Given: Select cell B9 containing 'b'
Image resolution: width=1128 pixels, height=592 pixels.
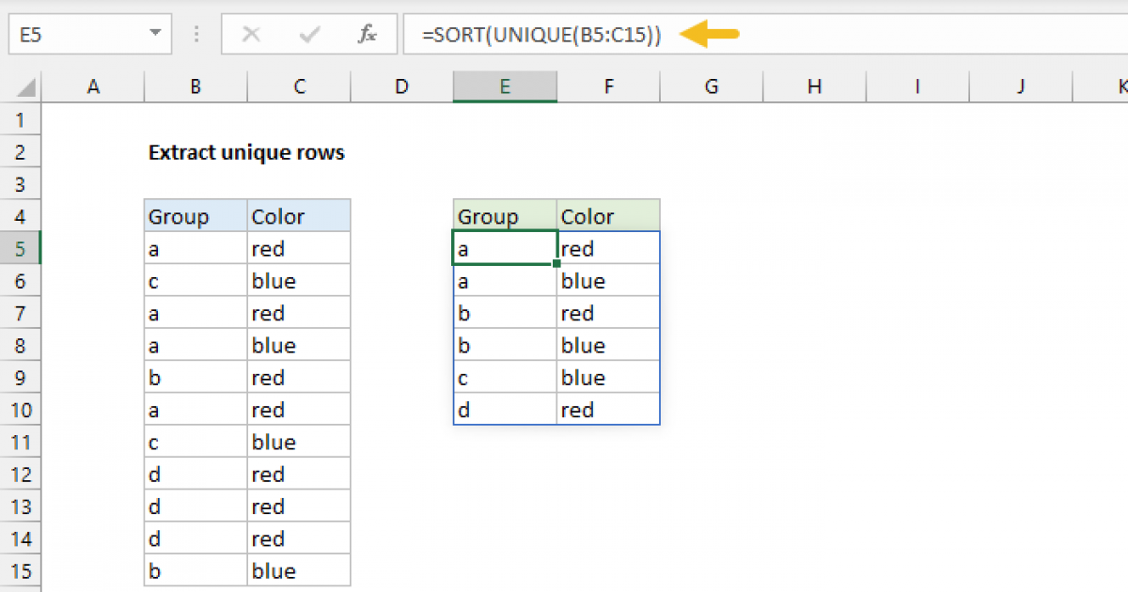Looking at the screenshot, I should 195,377.
